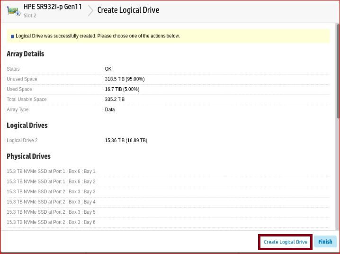Screen dimensions: 340x254
Task: Click the Total Usable Space row label
Action: (27, 100)
